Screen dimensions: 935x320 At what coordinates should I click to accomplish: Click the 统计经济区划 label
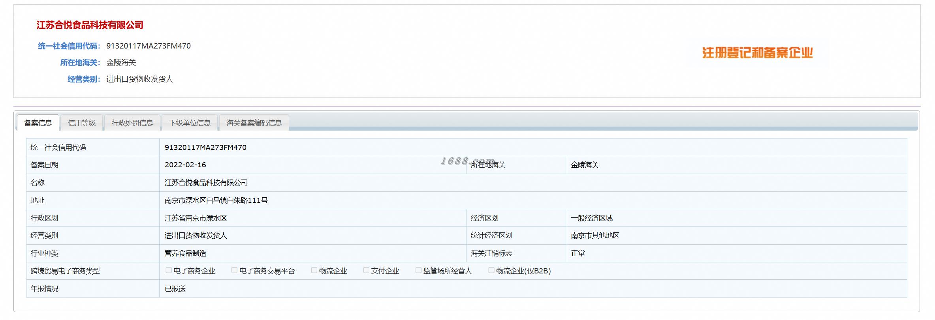tap(491, 236)
